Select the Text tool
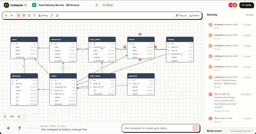 coord(34,16)
